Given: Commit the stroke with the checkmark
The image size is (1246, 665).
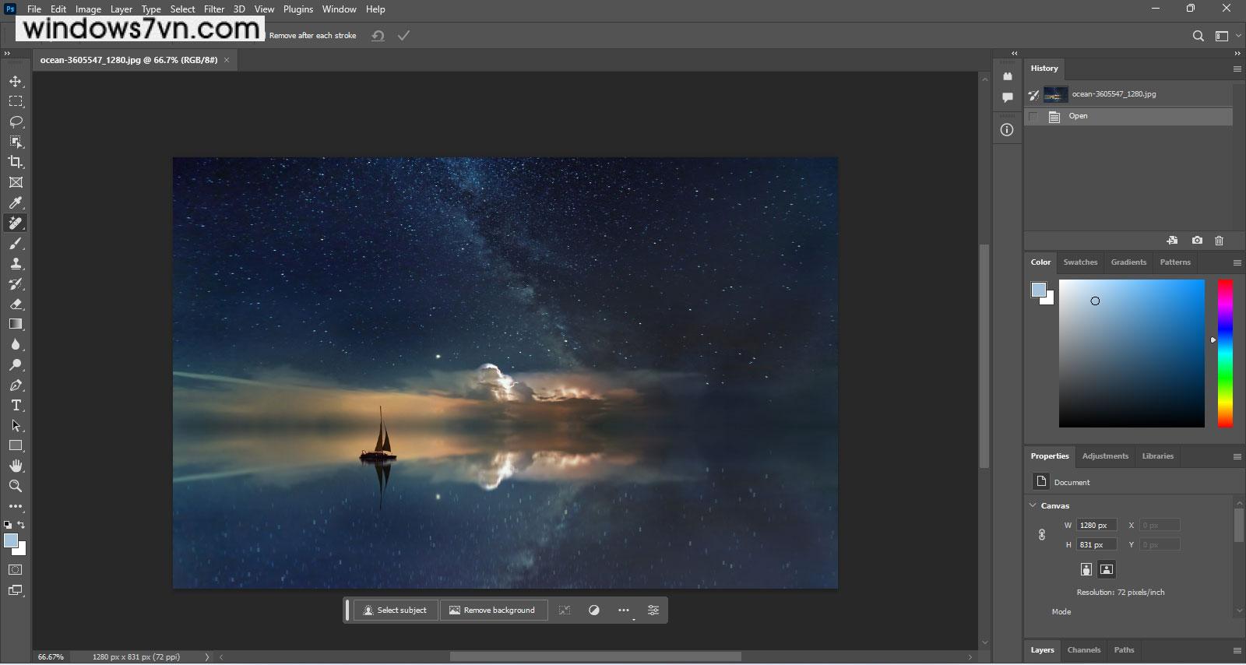Looking at the screenshot, I should [x=403, y=36].
